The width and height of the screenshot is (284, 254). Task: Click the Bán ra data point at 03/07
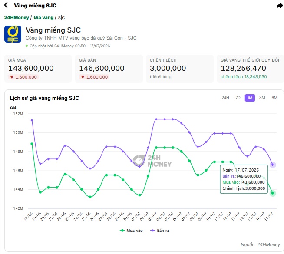[x=156, y=119]
